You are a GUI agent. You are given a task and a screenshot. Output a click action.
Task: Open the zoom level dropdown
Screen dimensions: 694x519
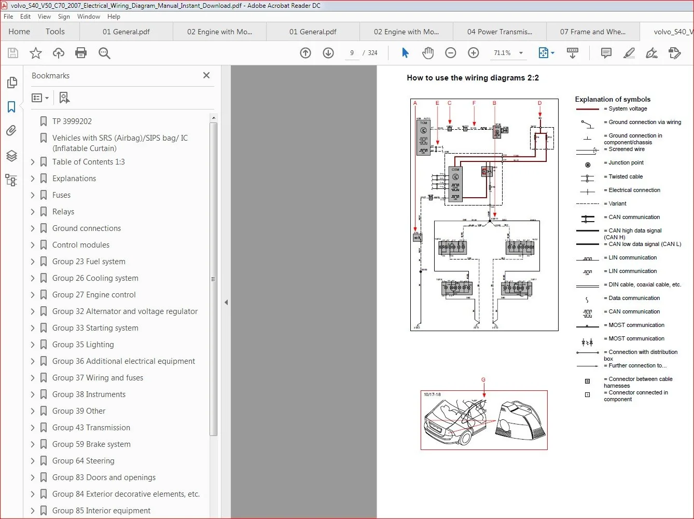point(521,53)
